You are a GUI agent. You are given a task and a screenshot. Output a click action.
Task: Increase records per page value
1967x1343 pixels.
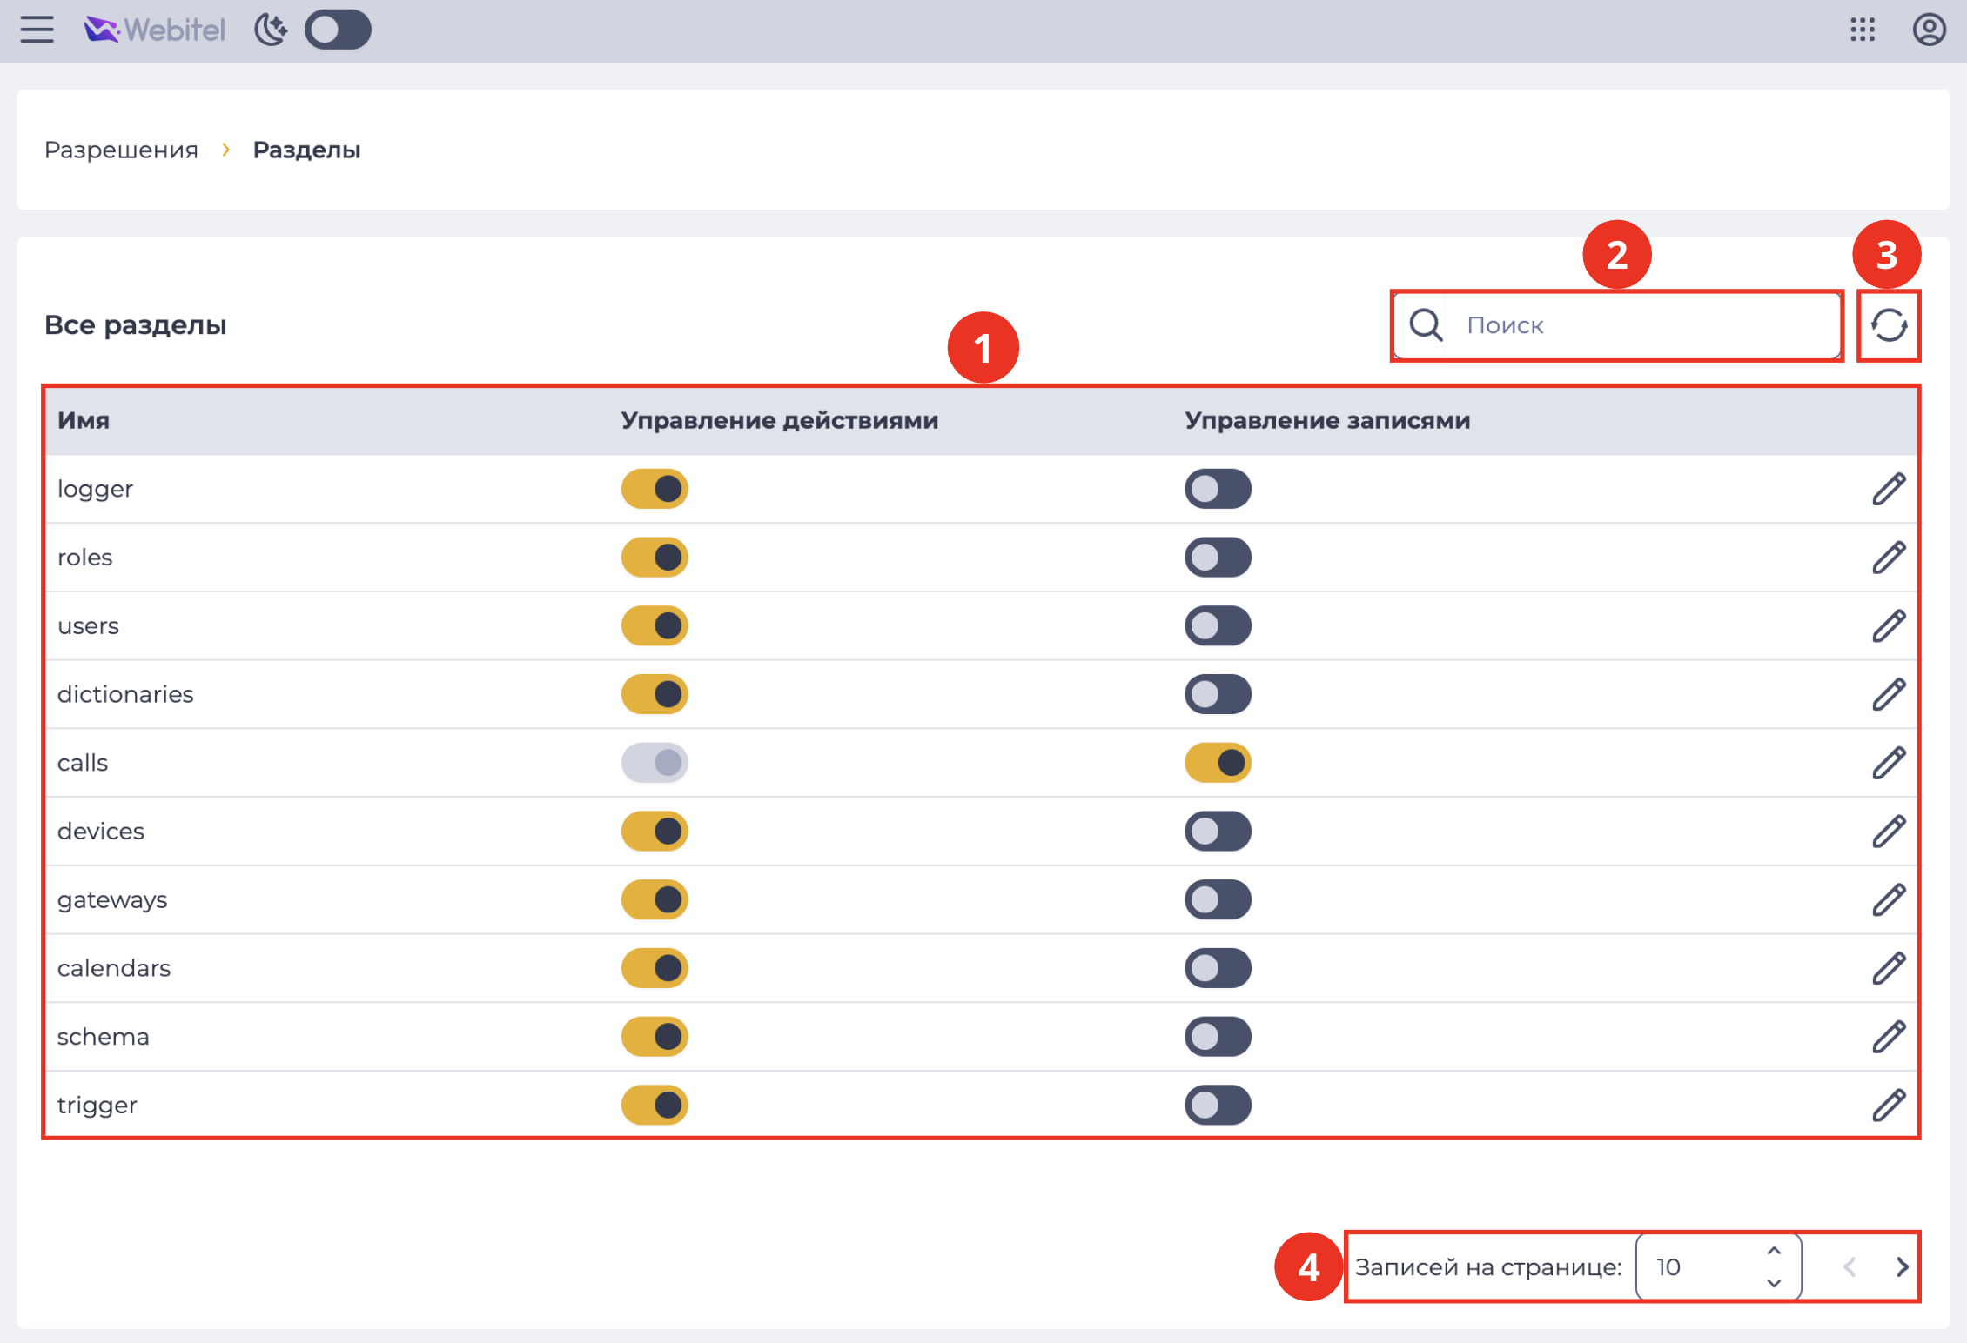(1774, 1251)
